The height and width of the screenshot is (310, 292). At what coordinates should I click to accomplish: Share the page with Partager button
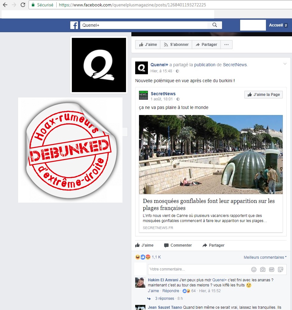pyautogui.click(x=206, y=45)
